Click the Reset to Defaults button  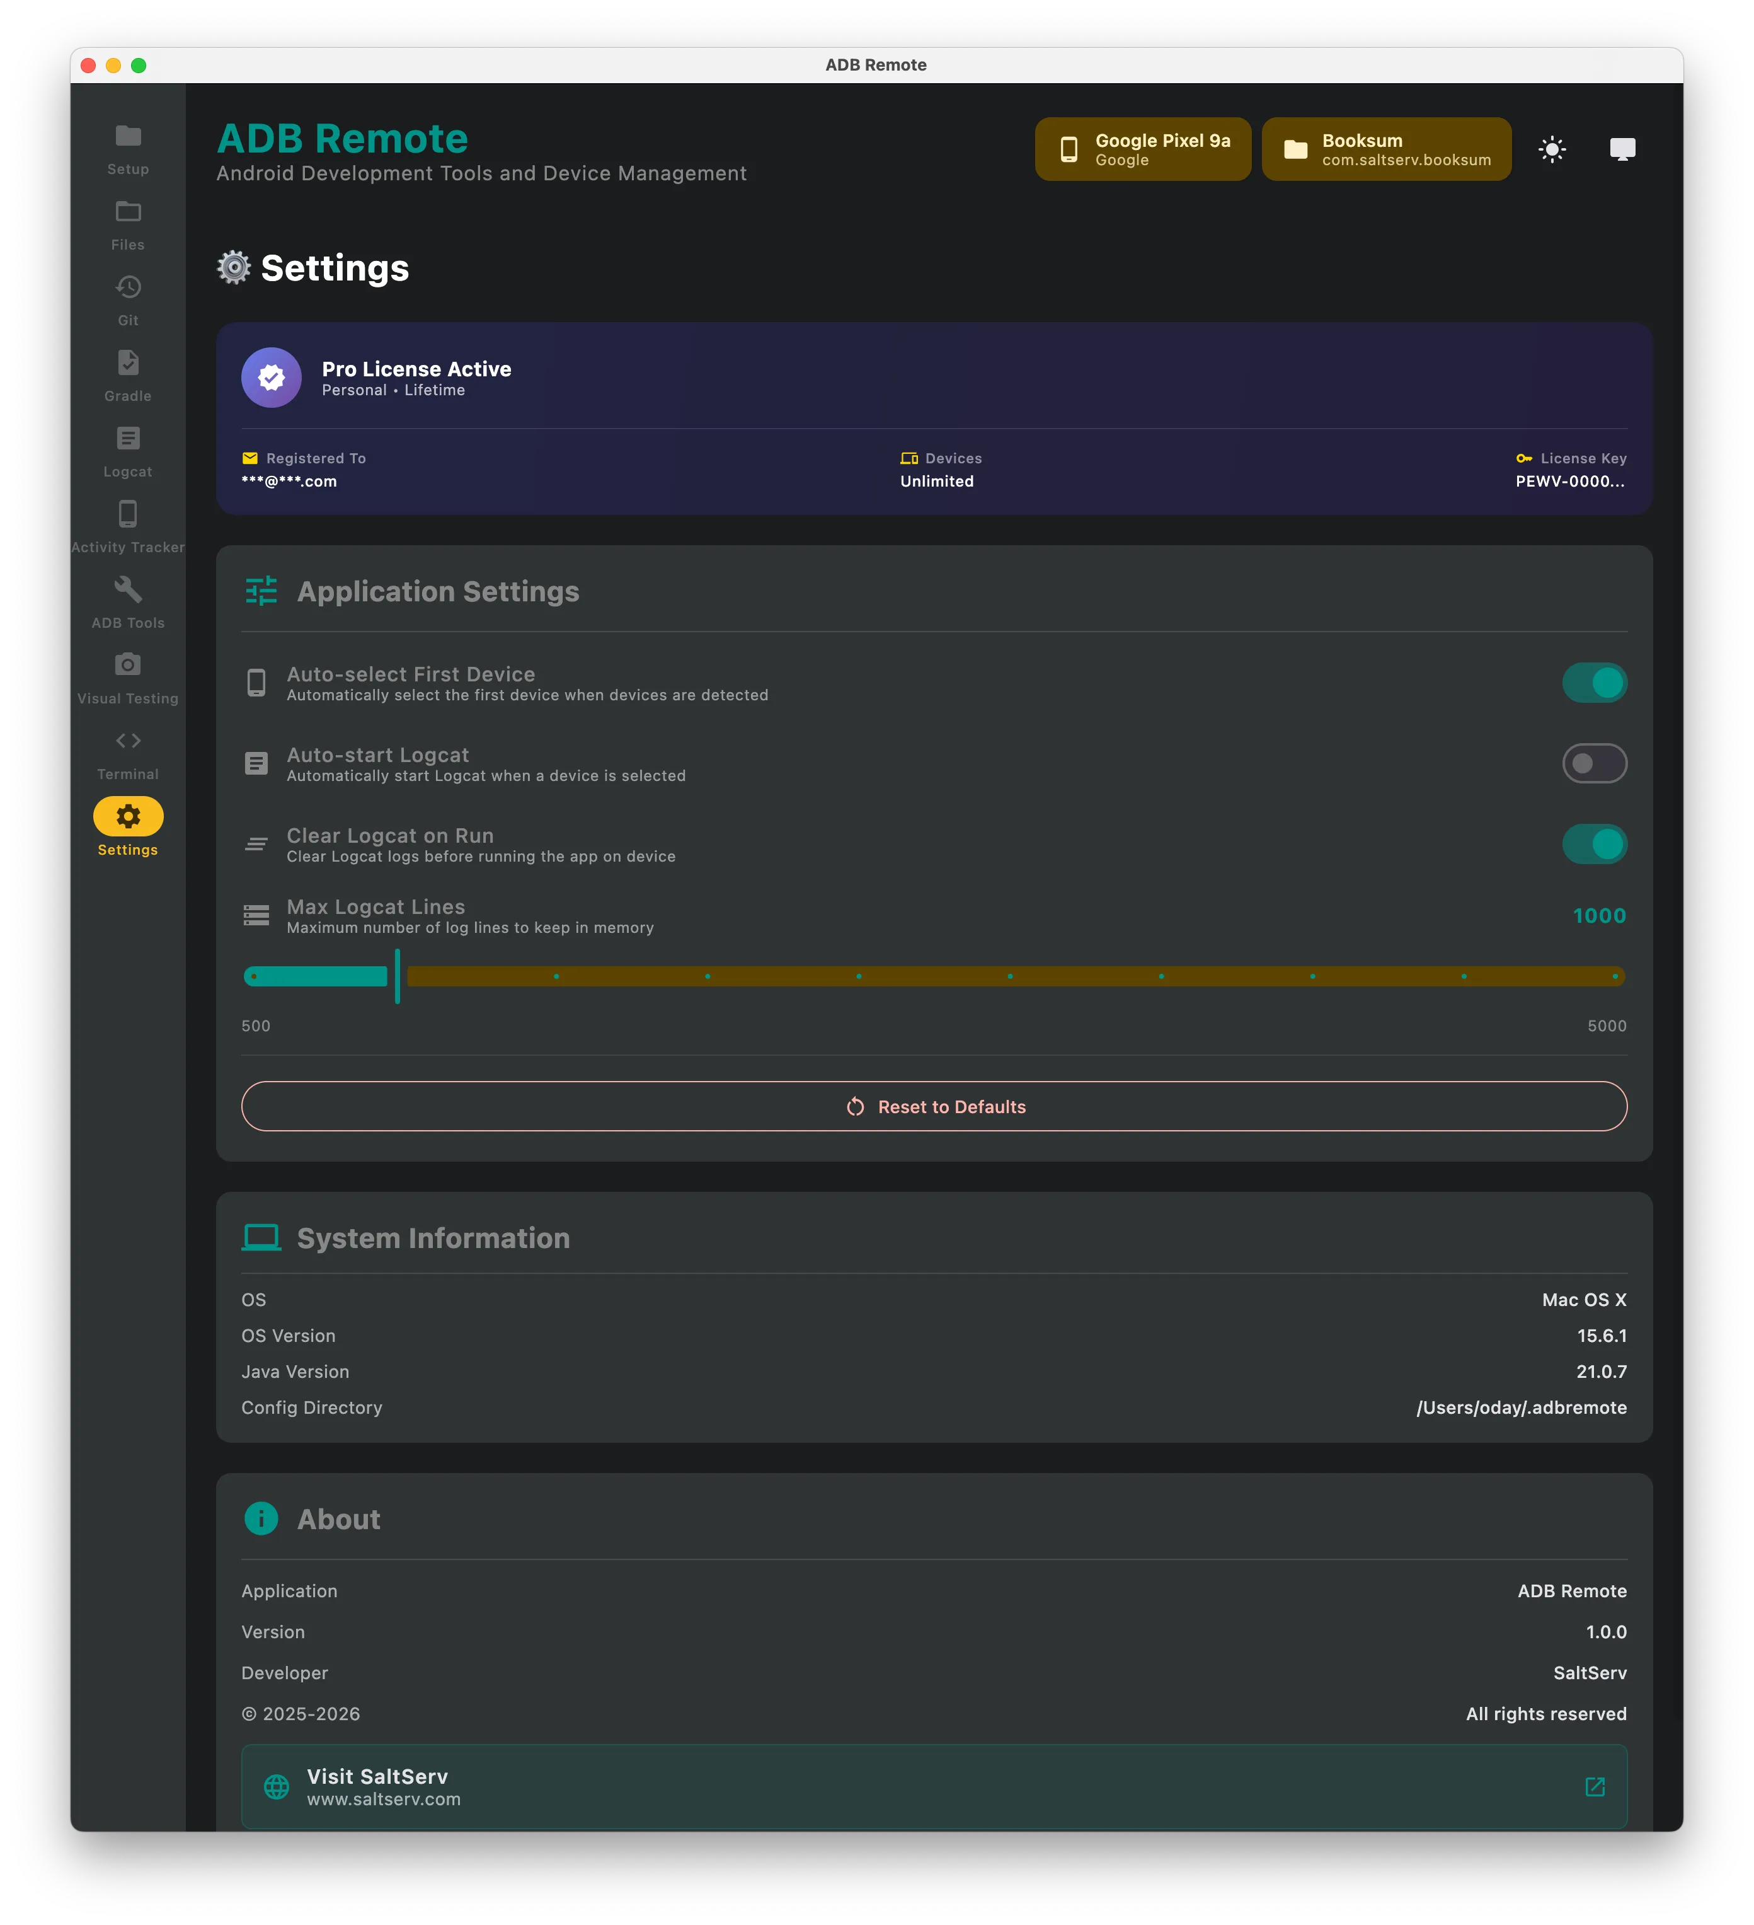coord(934,1107)
